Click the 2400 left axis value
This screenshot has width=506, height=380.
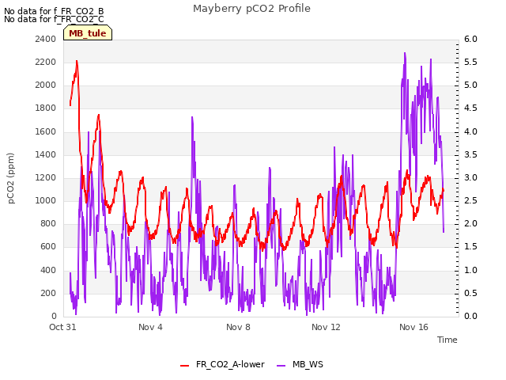pos(46,39)
